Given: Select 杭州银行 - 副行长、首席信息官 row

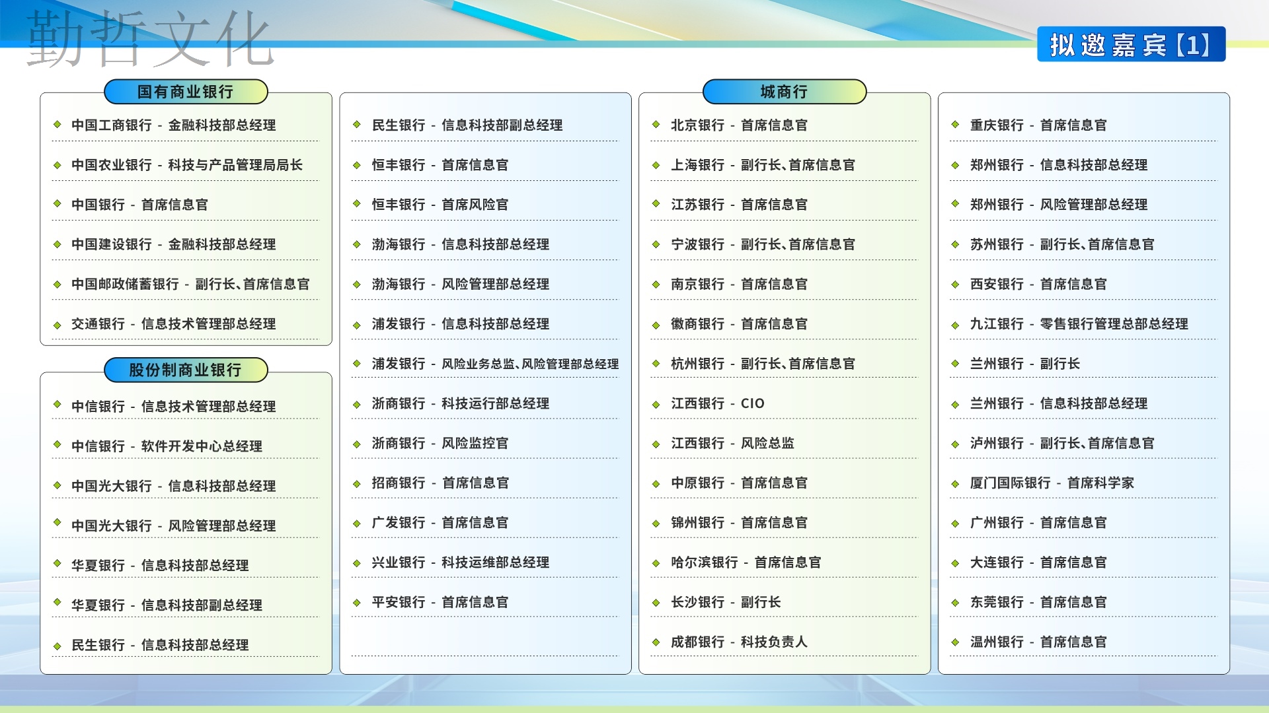Looking at the screenshot, I should (785, 364).
